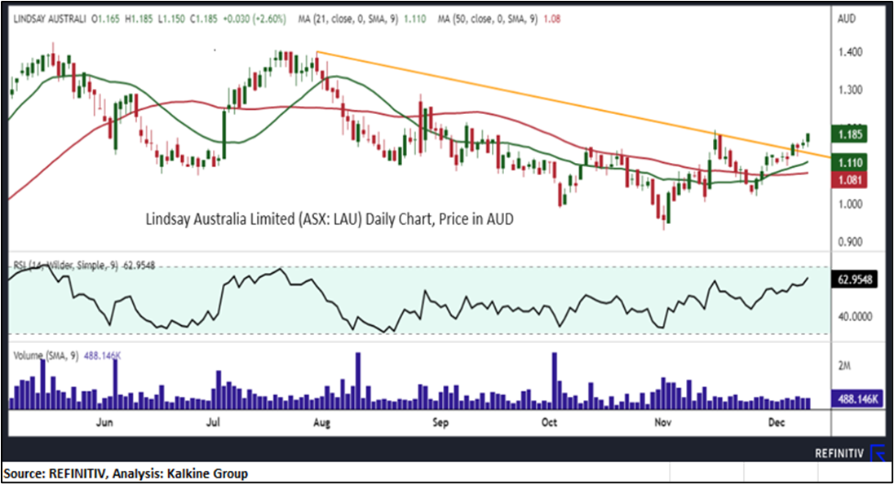Image resolution: width=894 pixels, height=484 pixels.
Task: Click the green 1.110 moving average tag
Action: tap(849, 163)
